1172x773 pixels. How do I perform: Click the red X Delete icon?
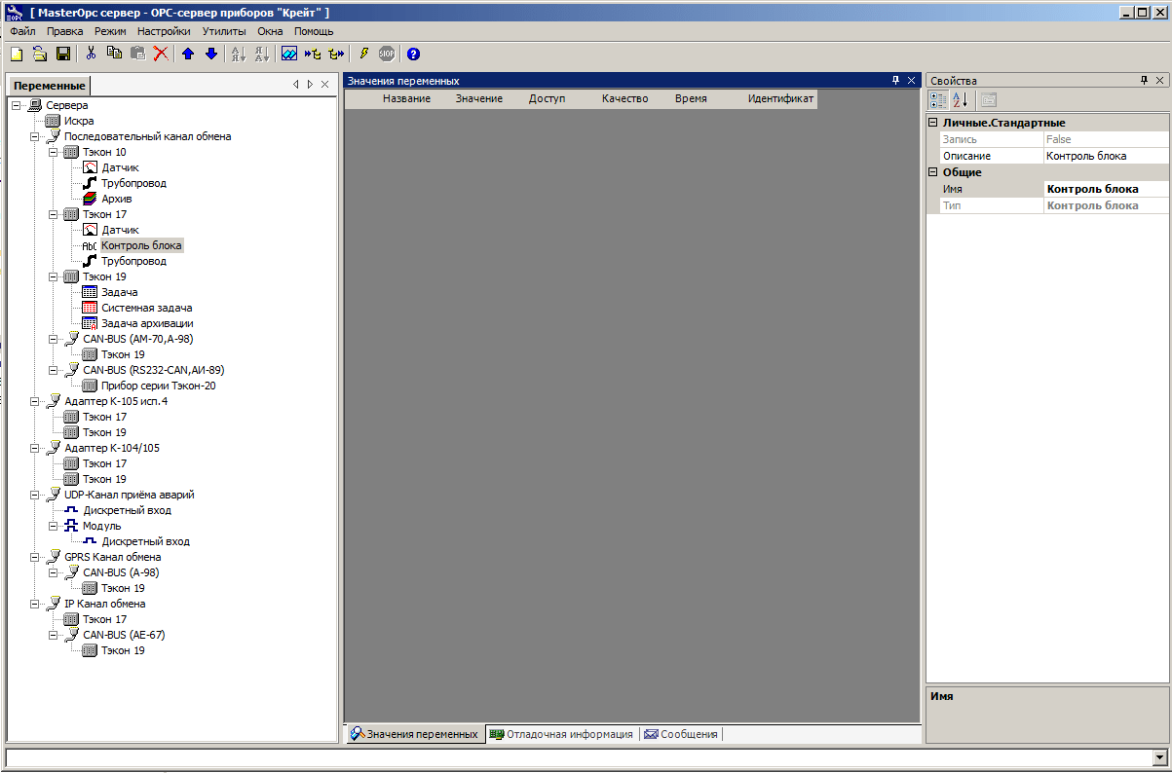point(161,55)
